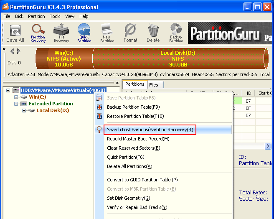Launch File Recovery tool
The height and width of the screenshot is (219, 274).
(x=61, y=33)
